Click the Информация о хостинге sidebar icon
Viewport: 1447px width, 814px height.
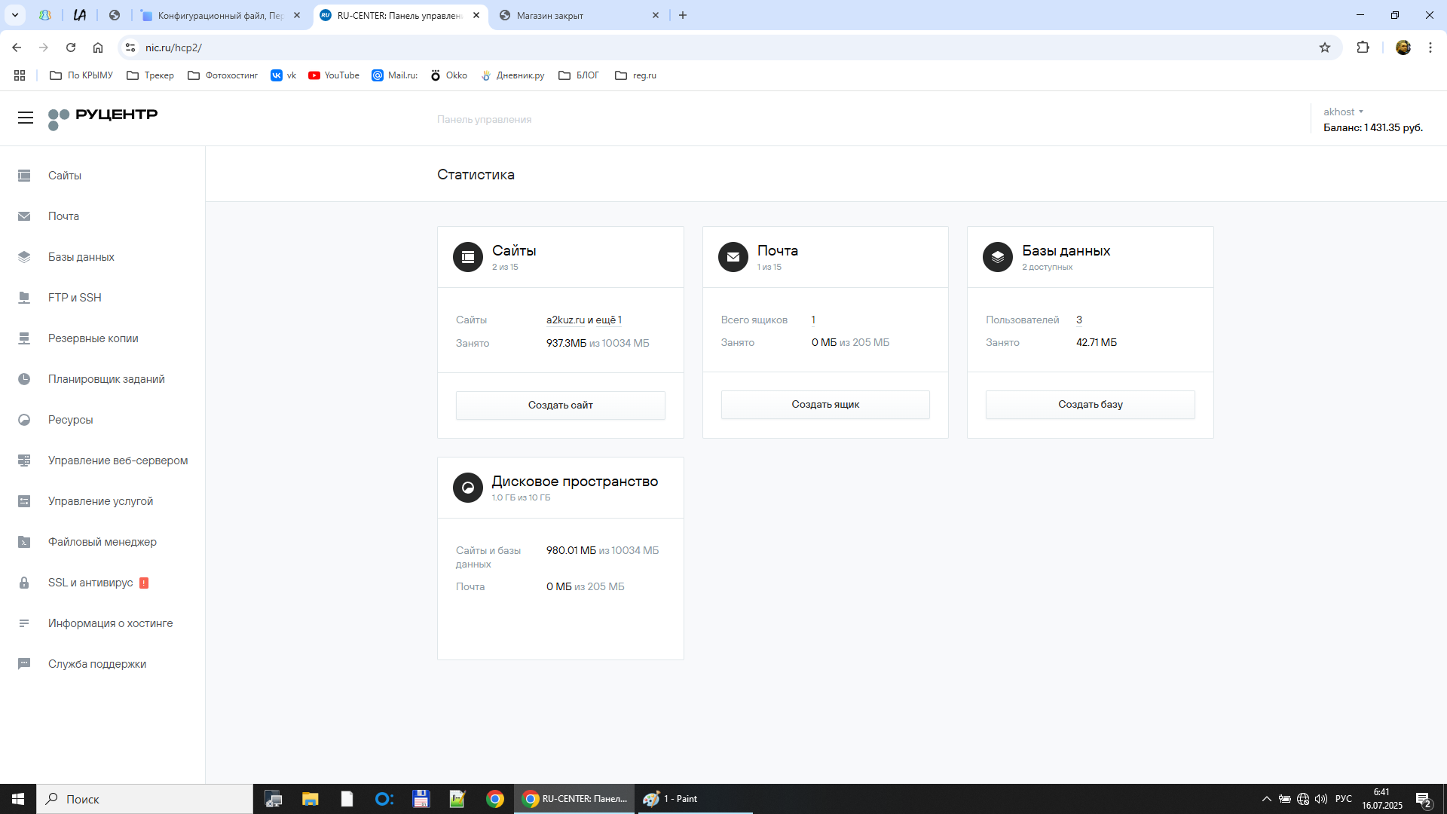click(24, 623)
